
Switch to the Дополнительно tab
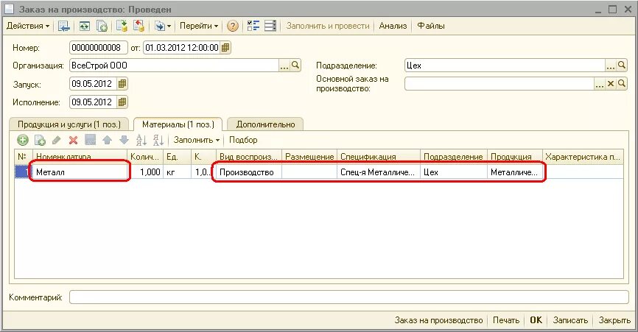(265, 124)
